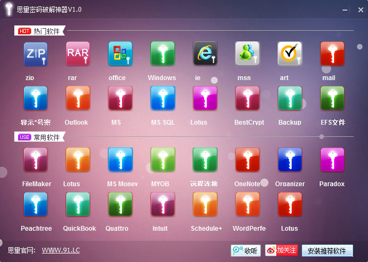Select the QuickBook key icon
The width and height of the screenshot is (368, 262).
78,204
